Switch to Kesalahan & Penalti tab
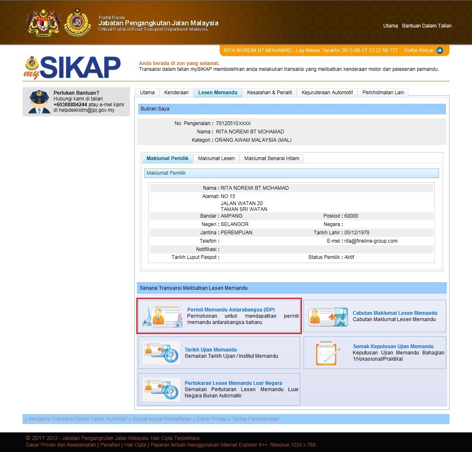The width and height of the screenshot is (472, 452). tap(269, 93)
